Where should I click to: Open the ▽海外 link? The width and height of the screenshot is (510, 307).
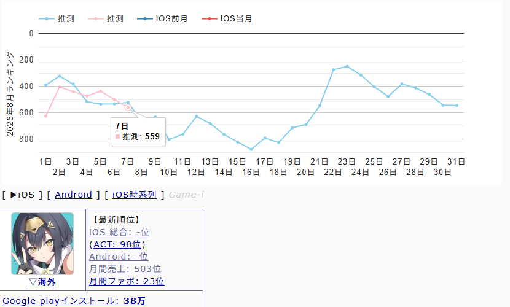(42, 282)
